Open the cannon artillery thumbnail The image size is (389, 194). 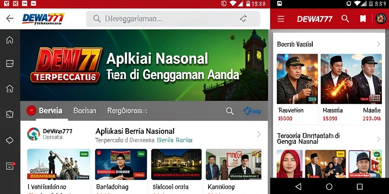[x=59, y=164]
